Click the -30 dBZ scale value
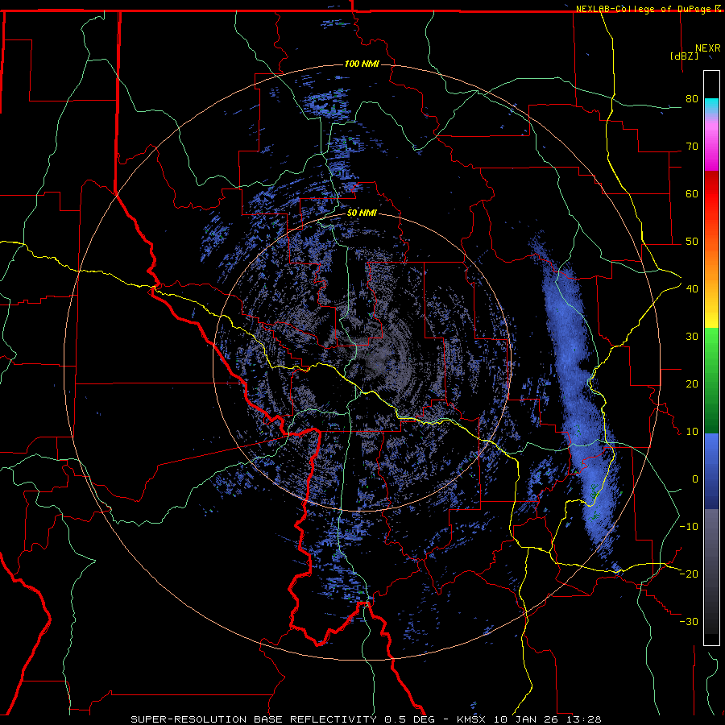 coord(689,621)
